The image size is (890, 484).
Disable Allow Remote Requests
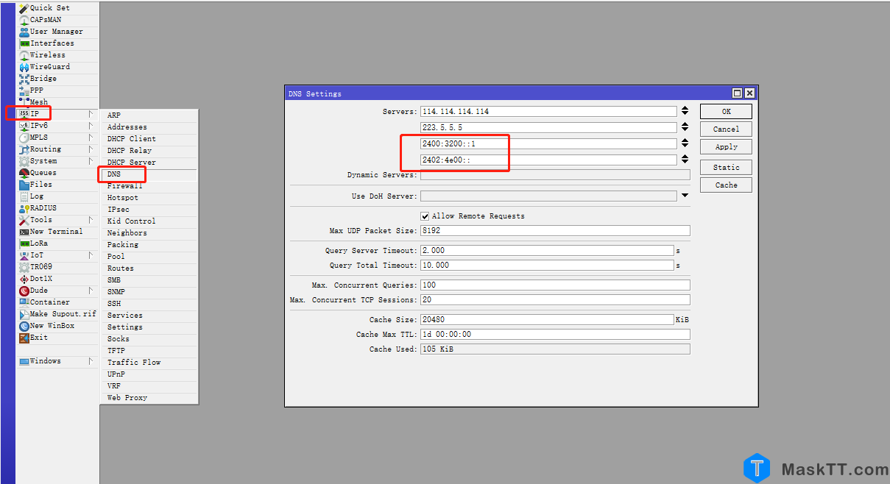click(x=425, y=216)
